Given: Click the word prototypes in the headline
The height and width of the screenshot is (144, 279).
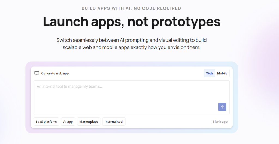Looking at the screenshot, I should [x=186, y=22].
